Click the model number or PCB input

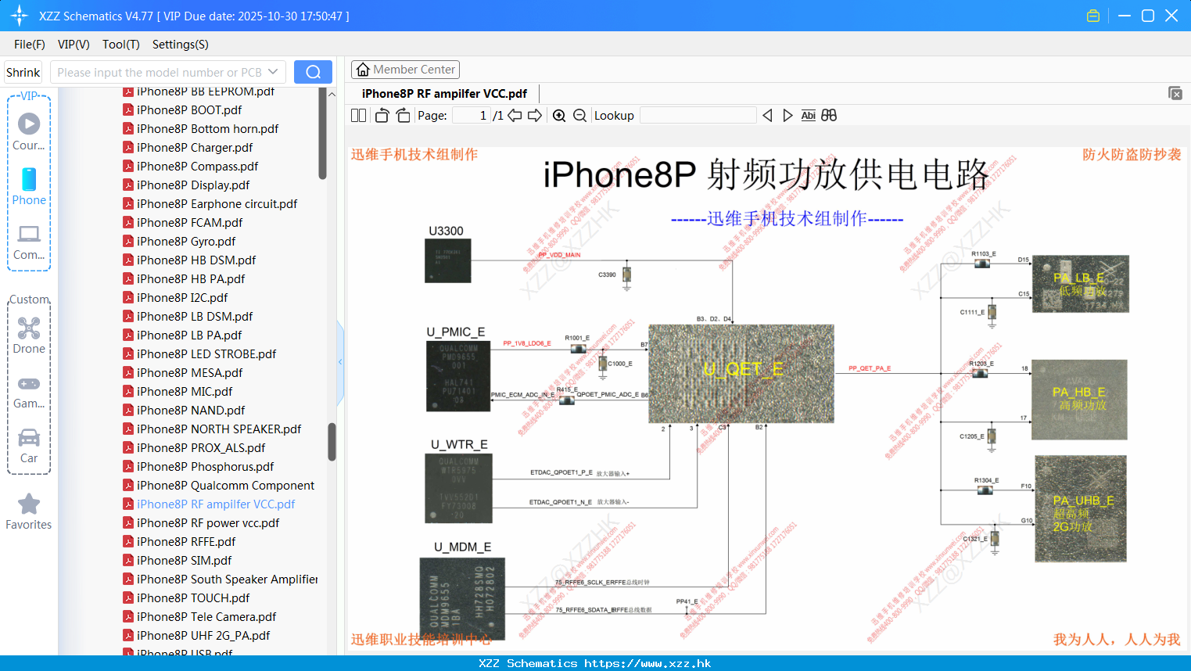click(159, 72)
